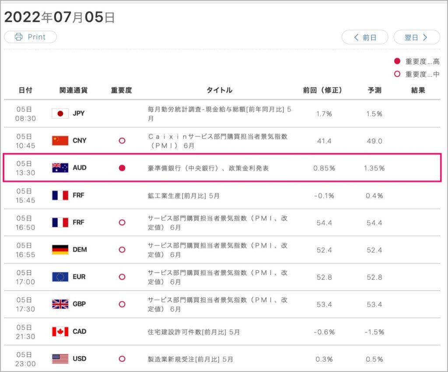448x372 pixels.
Task: Click the 関連通貨 column header
Action: [73, 90]
